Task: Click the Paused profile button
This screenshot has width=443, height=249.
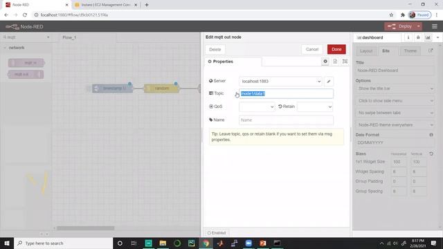Action: (x=420, y=15)
